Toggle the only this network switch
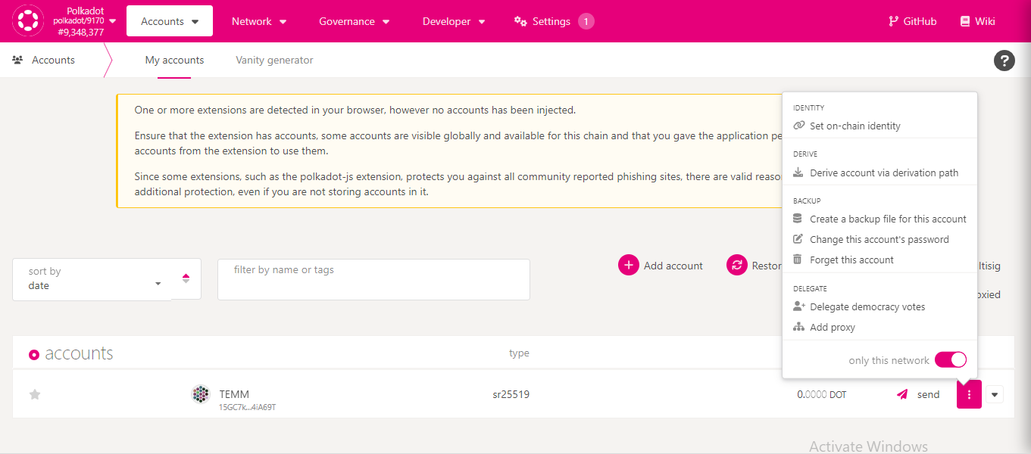The height and width of the screenshot is (454, 1031). (951, 360)
